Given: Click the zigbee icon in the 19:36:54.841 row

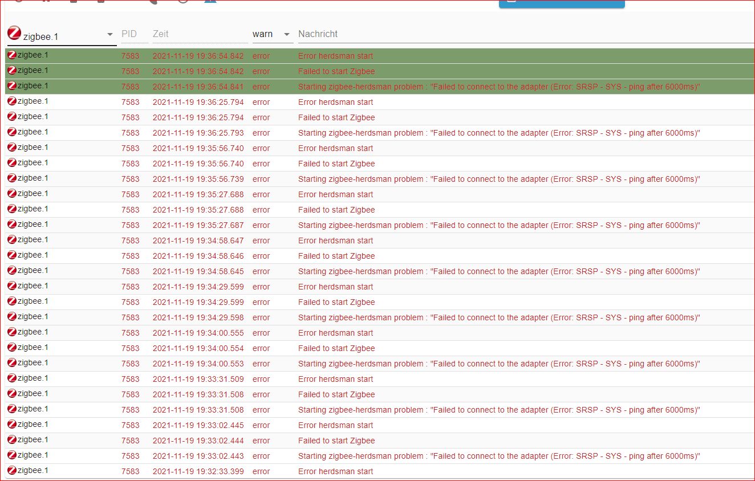Looking at the screenshot, I should tap(12, 85).
